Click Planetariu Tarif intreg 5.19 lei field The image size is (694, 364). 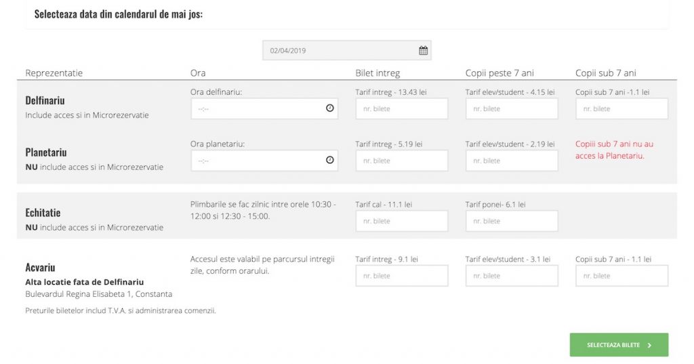coord(401,160)
